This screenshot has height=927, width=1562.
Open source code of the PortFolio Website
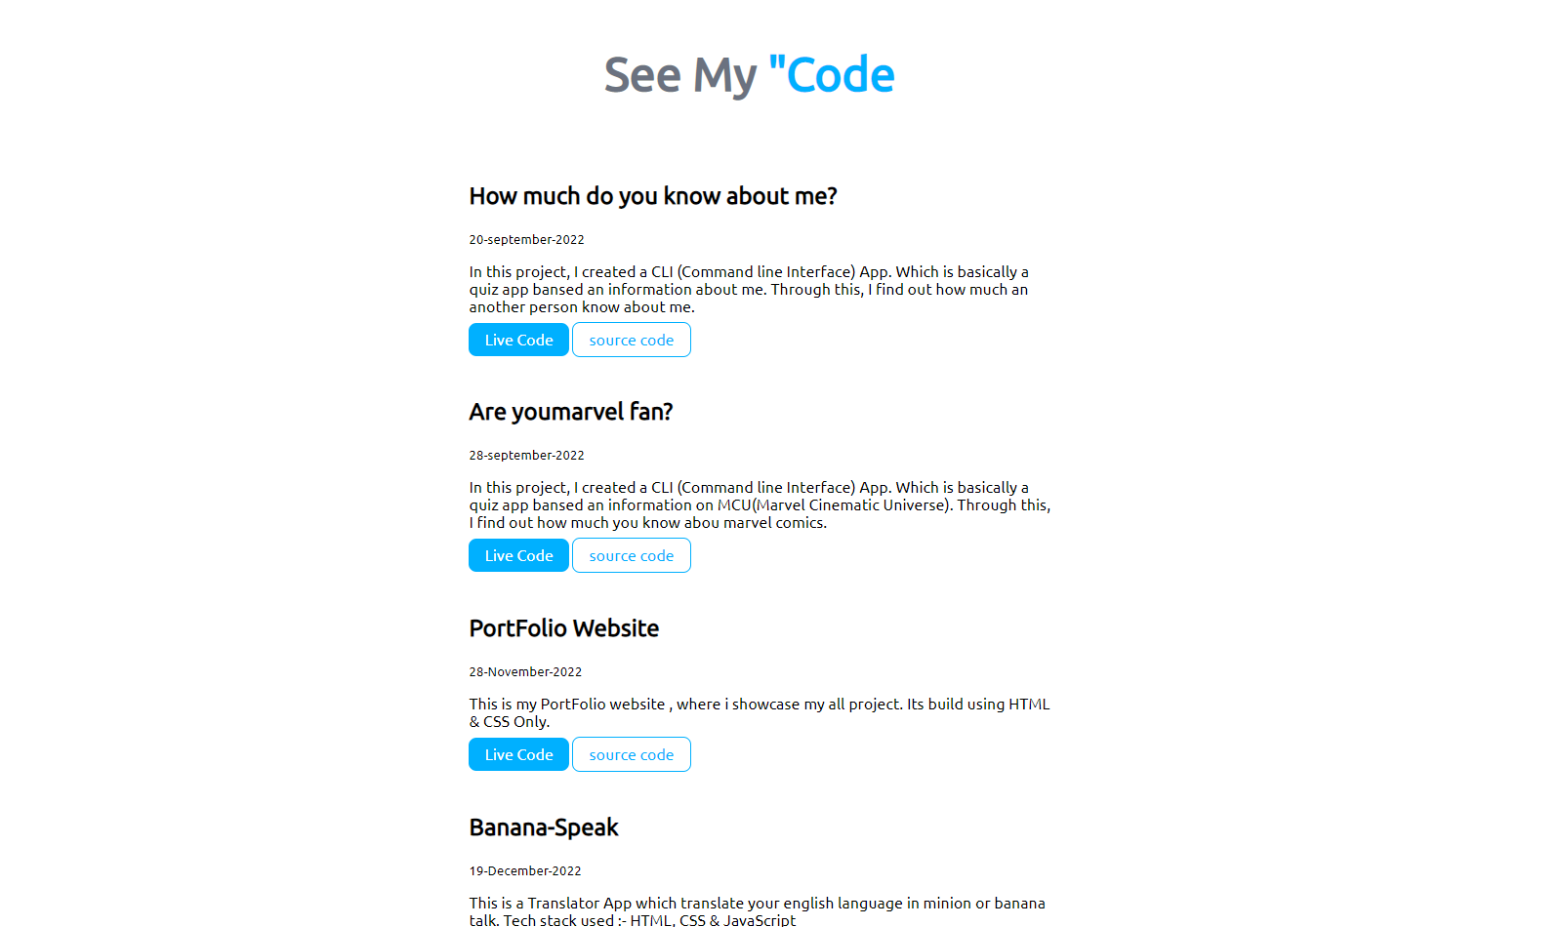(631, 754)
